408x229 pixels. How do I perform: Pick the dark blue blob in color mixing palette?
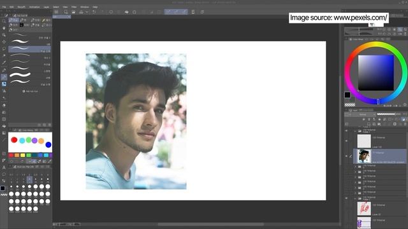(48, 144)
